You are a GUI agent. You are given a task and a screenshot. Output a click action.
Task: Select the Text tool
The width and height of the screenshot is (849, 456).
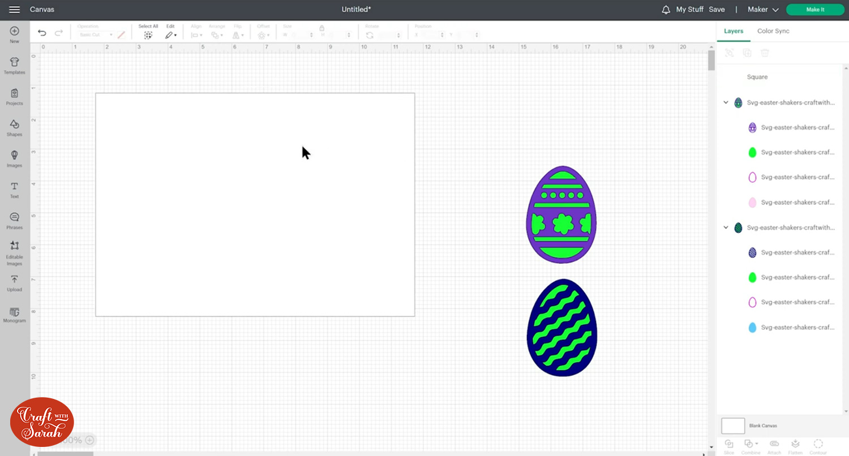tap(15, 190)
